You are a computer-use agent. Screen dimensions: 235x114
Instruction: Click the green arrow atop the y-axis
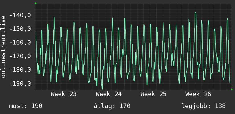pos(36,3)
